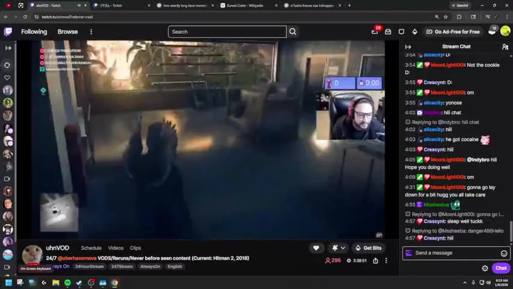Viewport: 513px width, 289px height.
Task: Click the heart follow button
Action: coord(316,248)
